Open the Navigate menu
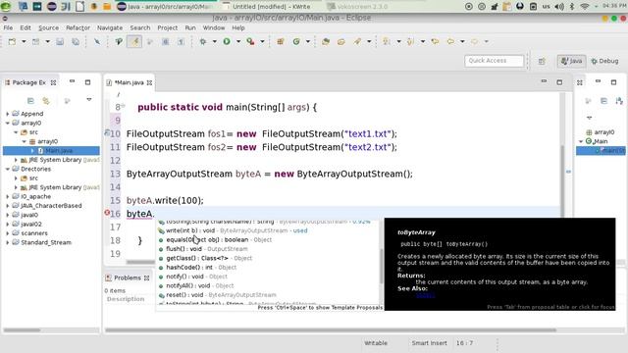Viewport: 628px width, 353px height. pyautogui.click(x=110, y=28)
